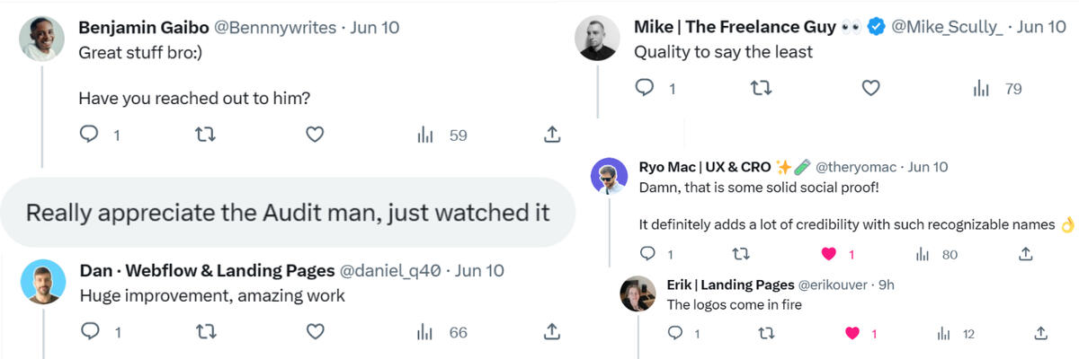View analytics on Benjamin Gaibo's tweet
Screen dimensions: 1079x359
[425, 135]
